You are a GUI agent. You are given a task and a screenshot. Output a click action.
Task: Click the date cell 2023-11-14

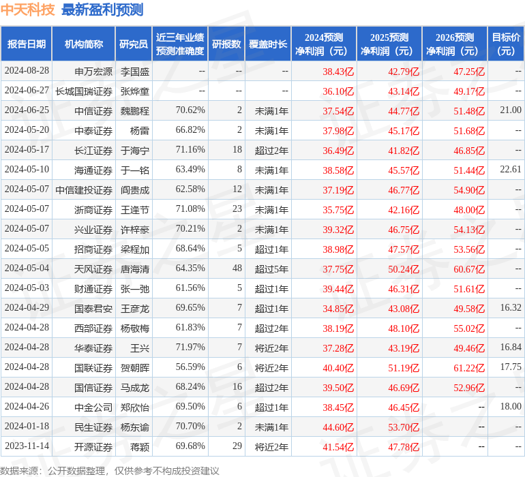(x=27, y=446)
